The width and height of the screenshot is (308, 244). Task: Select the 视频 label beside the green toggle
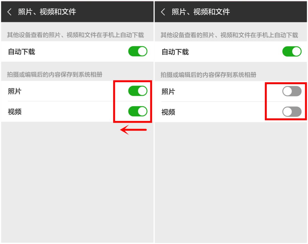click(x=15, y=112)
